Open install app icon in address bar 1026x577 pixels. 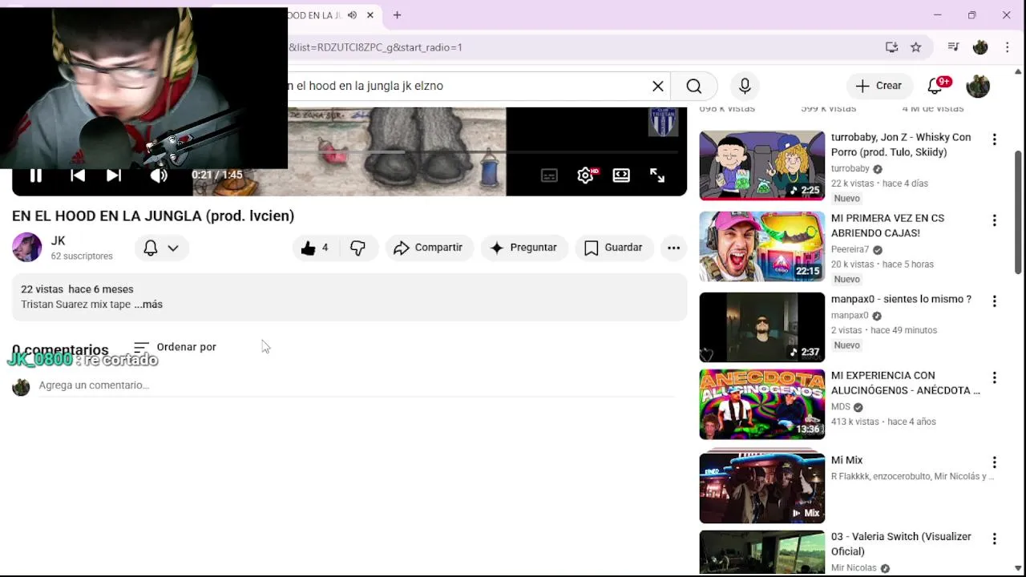point(891,47)
